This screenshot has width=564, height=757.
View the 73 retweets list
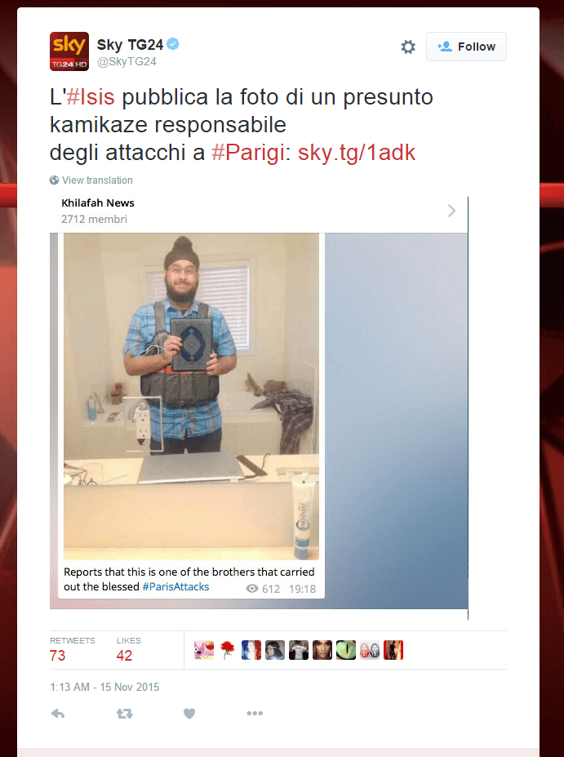[73, 649]
